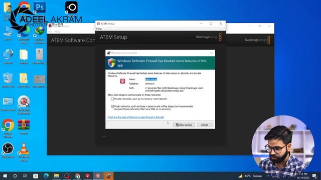
Task: Select the Recycle Bin desktop icon
Action: (x=8, y=80)
